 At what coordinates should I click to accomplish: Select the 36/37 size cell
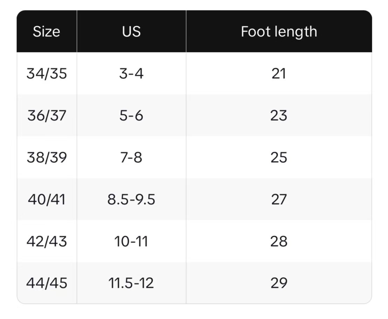point(47,116)
